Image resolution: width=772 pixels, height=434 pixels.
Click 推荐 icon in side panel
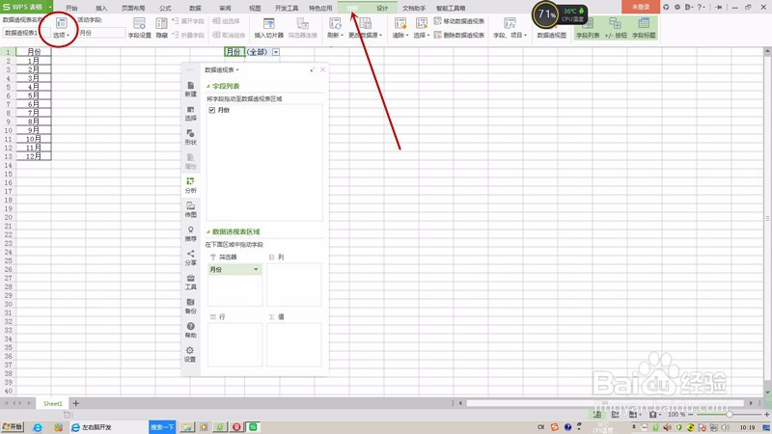coord(190,233)
